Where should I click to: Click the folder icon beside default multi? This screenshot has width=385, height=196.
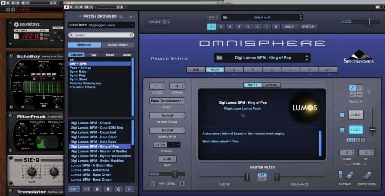[225, 17]
